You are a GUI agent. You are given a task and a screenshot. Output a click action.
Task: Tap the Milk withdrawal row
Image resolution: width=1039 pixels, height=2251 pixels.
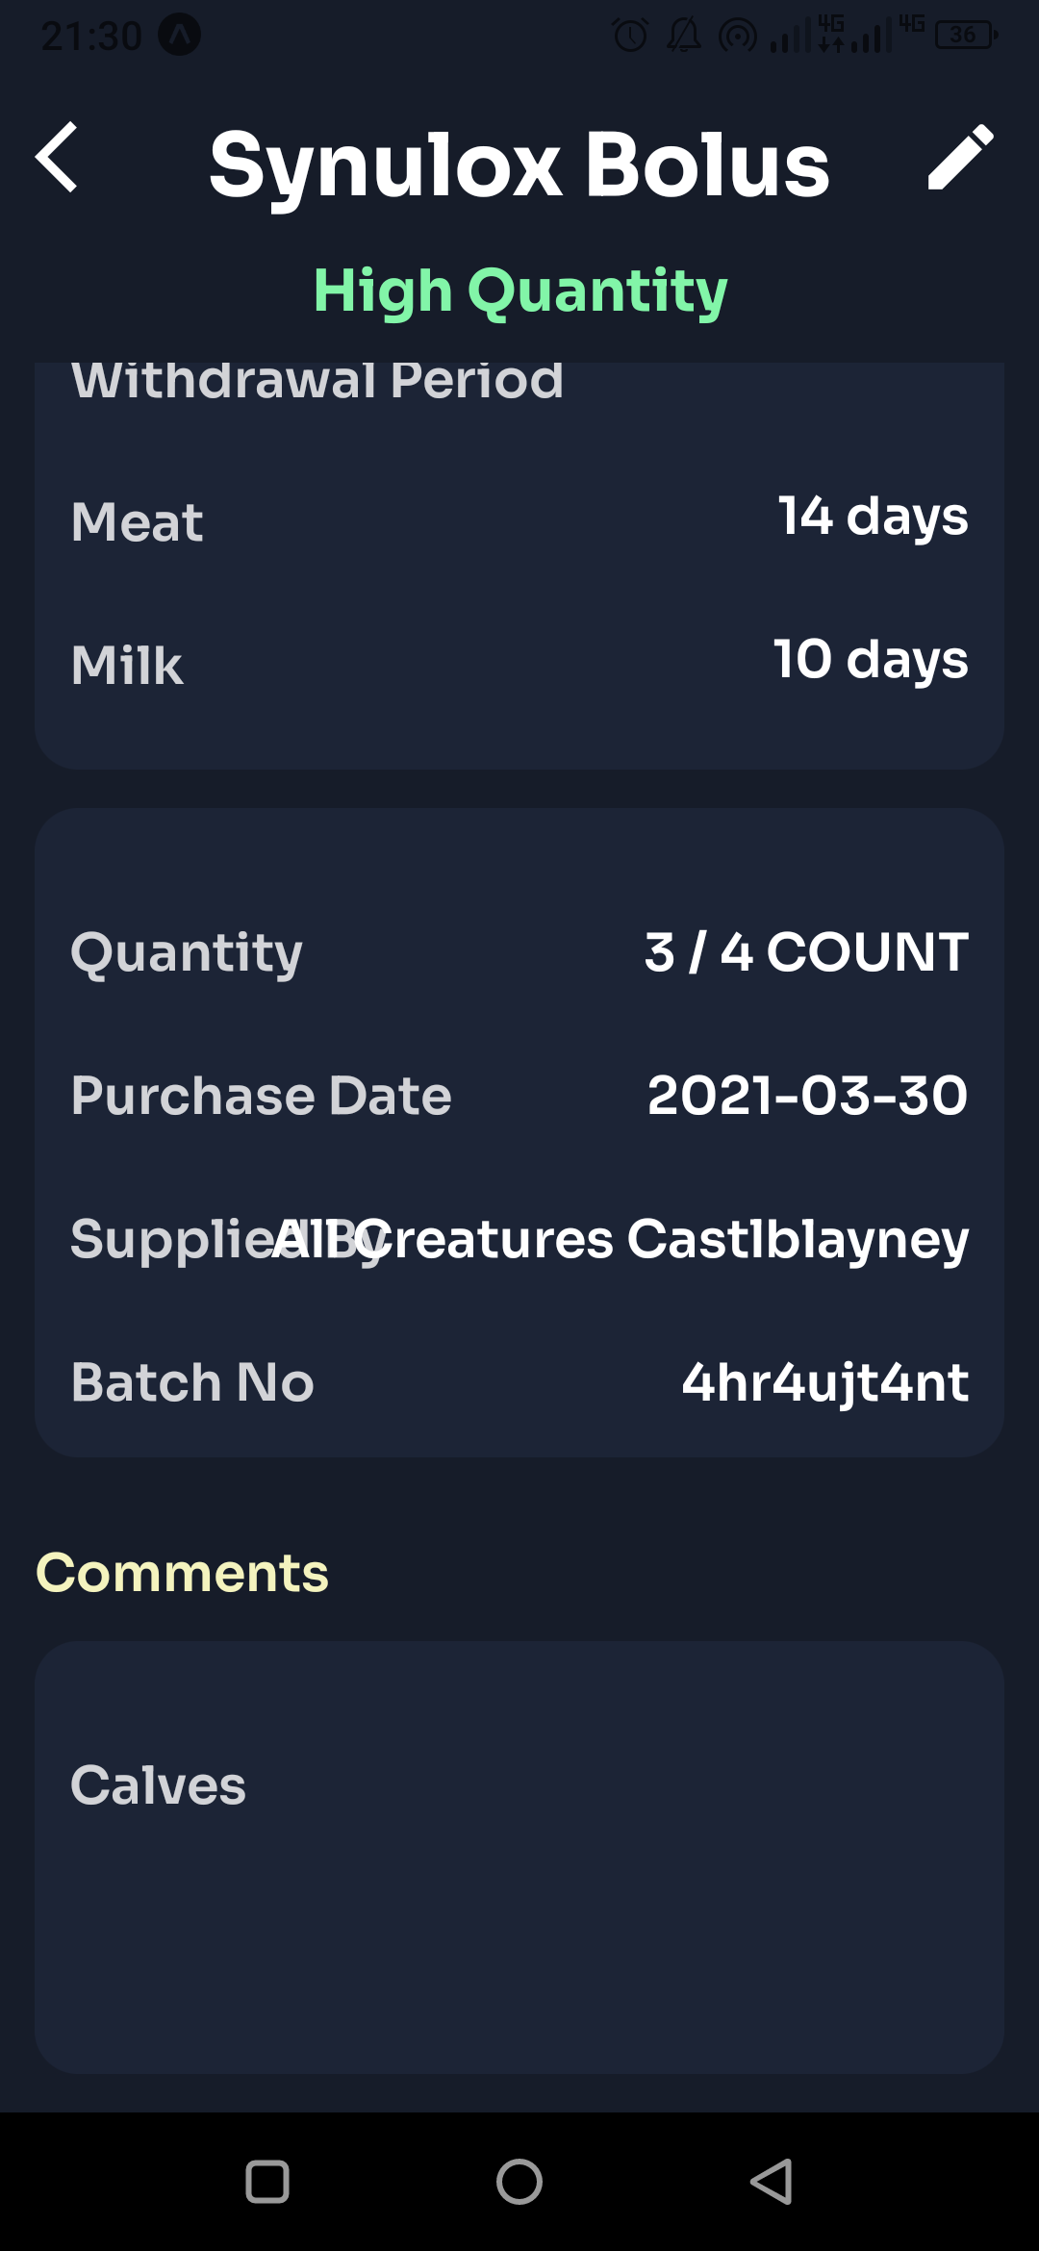[519, 662]
